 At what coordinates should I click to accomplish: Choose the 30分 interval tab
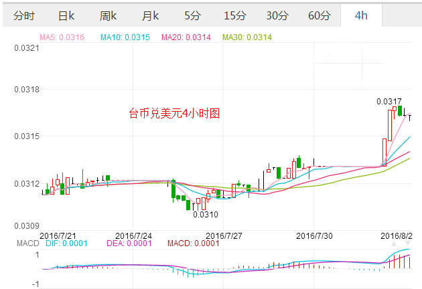[x=276, y=15]
